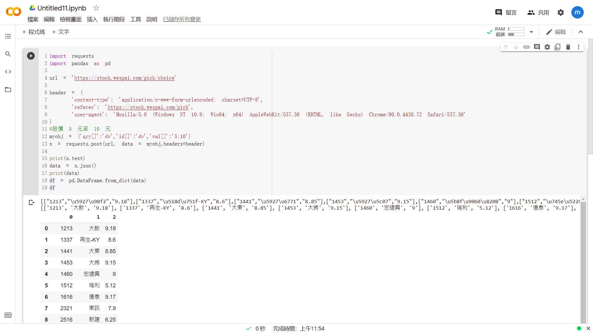Open the find and replace panel
The image size is (593, 333).
coord(8,54)
